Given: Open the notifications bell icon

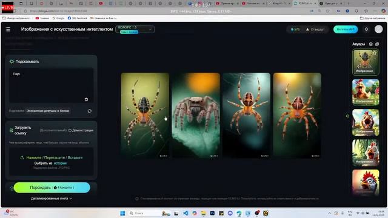Looking at the screenshot, I should pos(366,29).
